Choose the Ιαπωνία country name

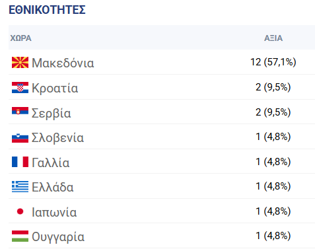(x=54, y=212)
